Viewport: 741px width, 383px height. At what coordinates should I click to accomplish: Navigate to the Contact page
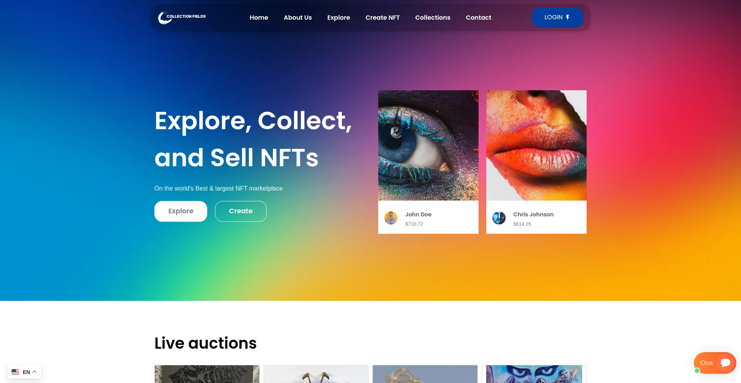(x=479, y=17)
